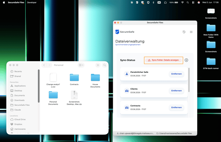The width and height of the screenshot is (221, 142).
Task: Click the Finder sidebar scrollbar
Action: coord(39,86)
